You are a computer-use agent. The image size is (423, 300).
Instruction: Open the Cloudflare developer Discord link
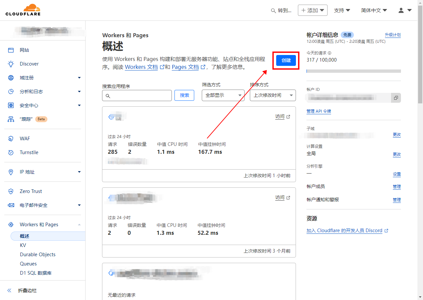coord(344,231)
